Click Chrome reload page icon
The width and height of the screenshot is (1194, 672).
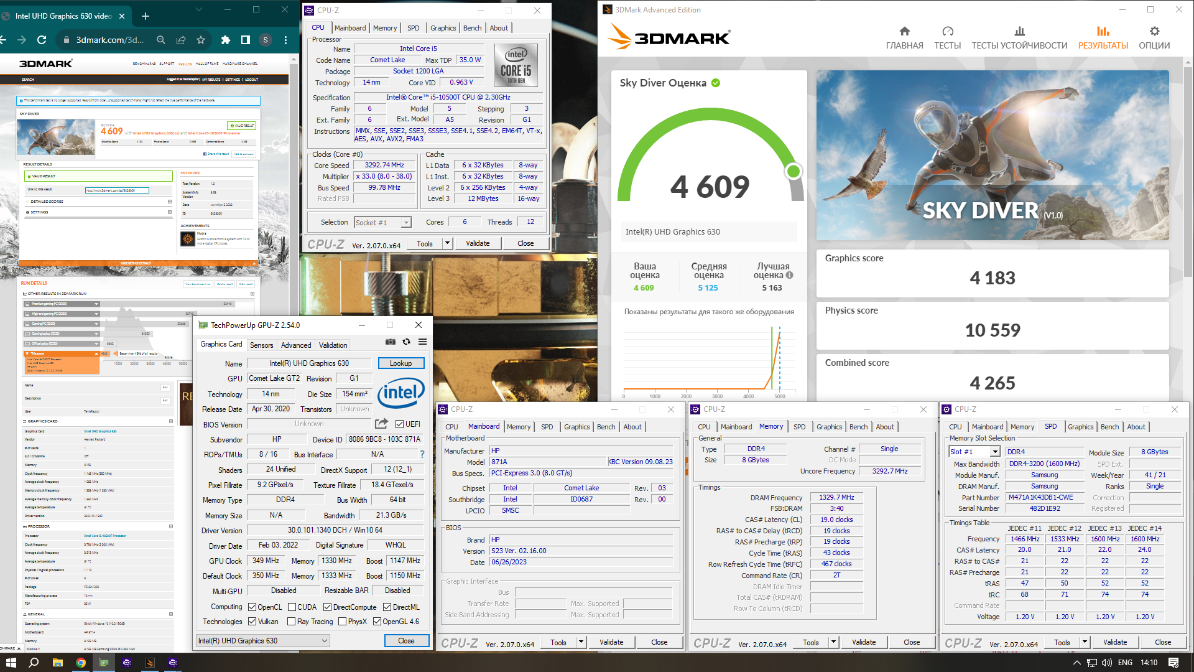(x=42, y=40)
